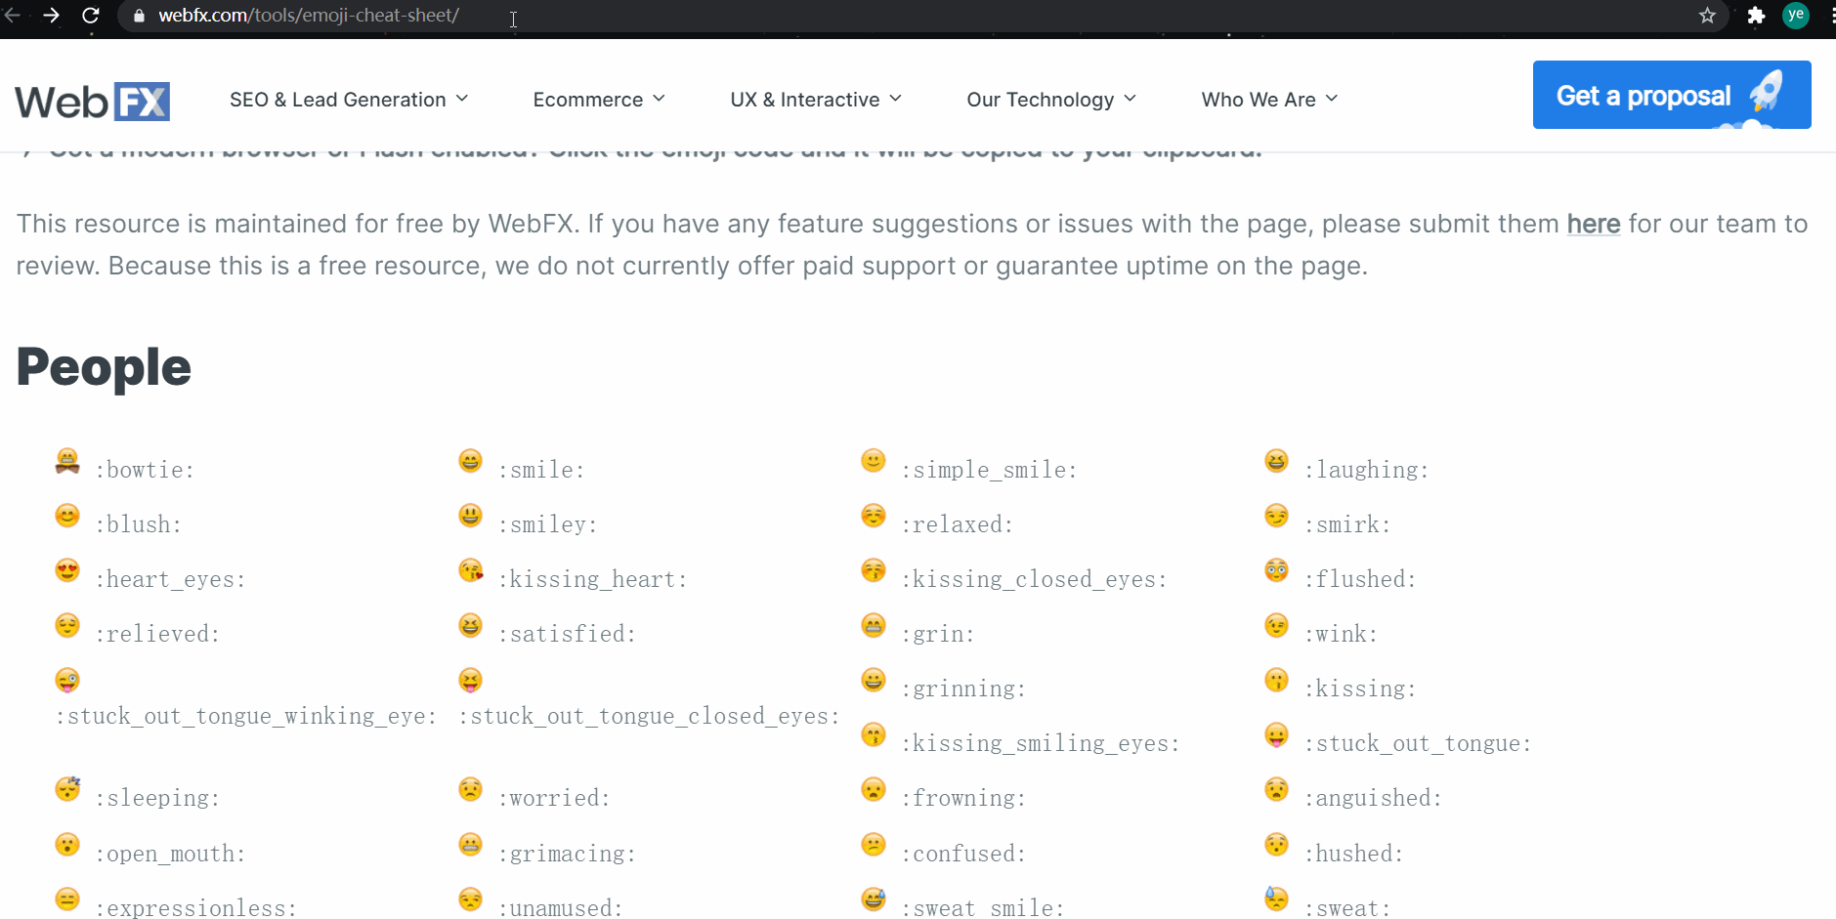
Task: Click the simple_smile emoji icon
Action: [x=874, y=461]
